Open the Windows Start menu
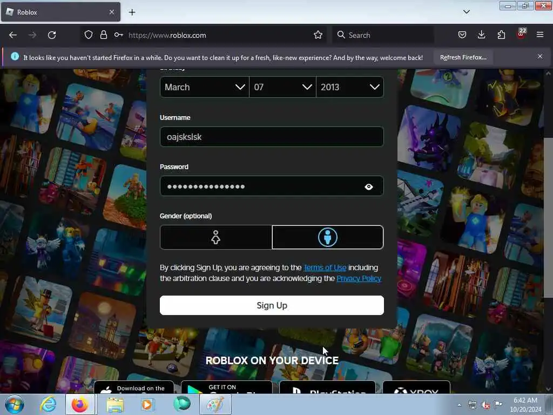Viewport: 553px width, 415px height. click(x=15, y=404)
